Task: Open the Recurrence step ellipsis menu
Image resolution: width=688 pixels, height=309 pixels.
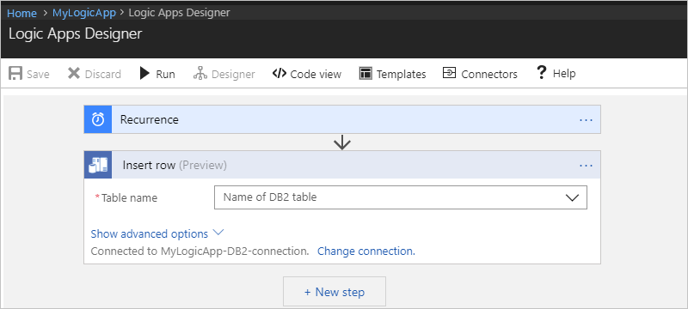Action: pos(587,119)
